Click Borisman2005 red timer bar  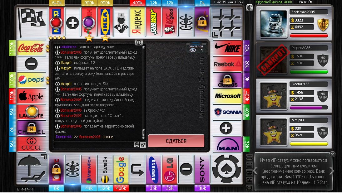pos(309,36)
